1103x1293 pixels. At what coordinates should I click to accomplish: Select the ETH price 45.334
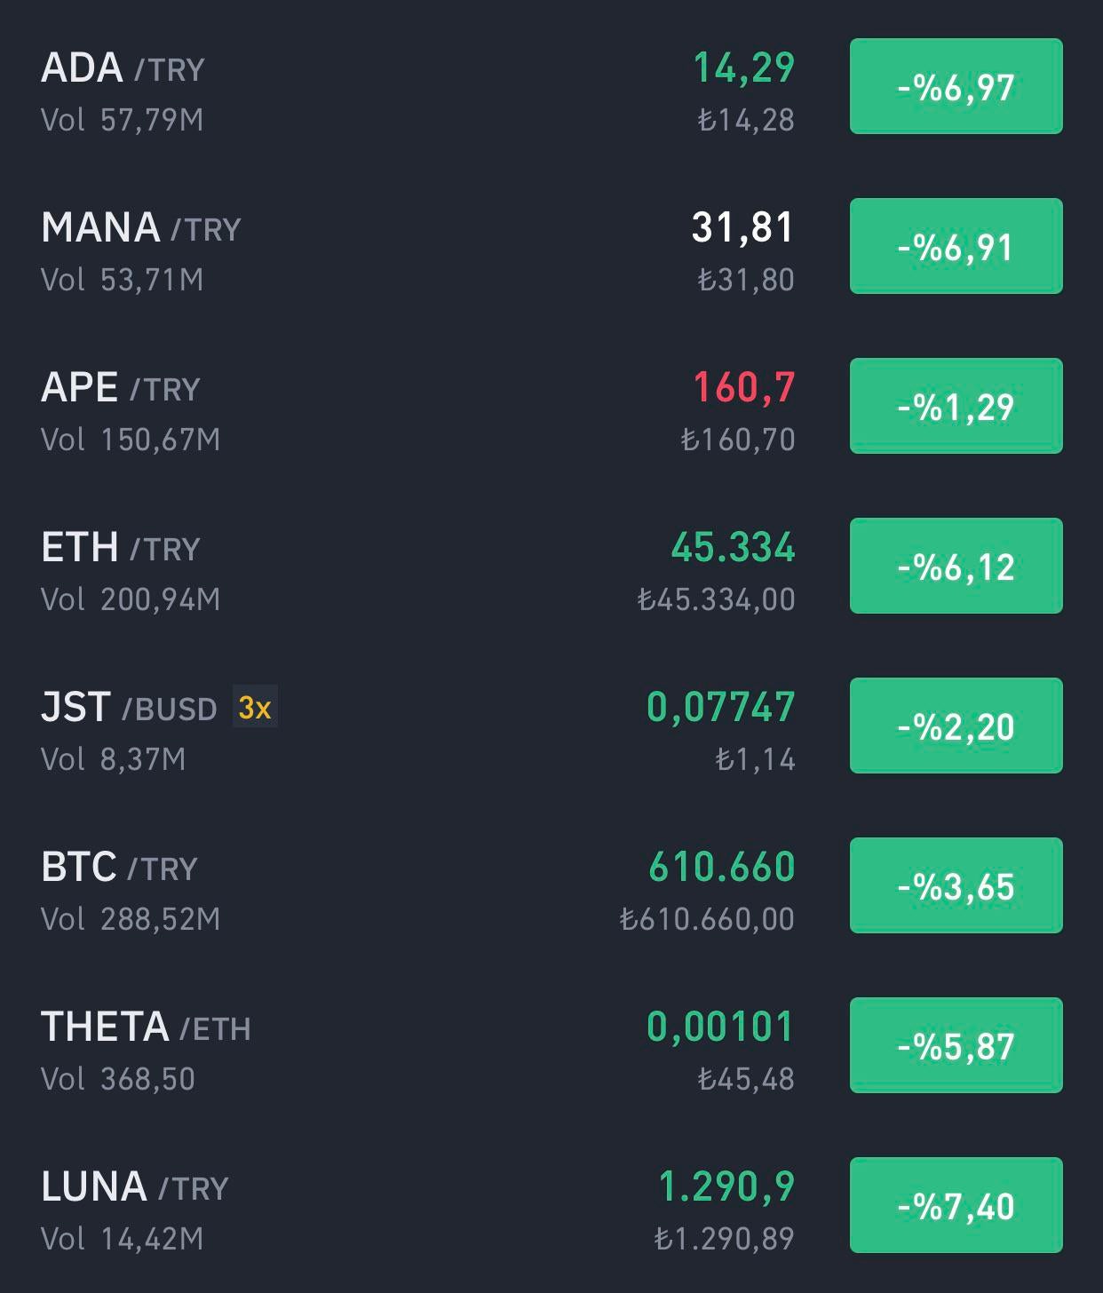(734, 547)
